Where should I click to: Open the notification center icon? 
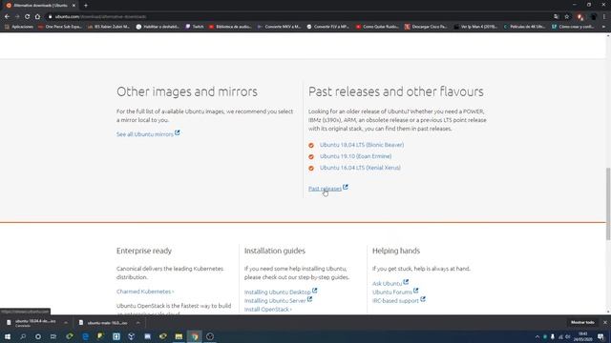[x=600, y=336]
